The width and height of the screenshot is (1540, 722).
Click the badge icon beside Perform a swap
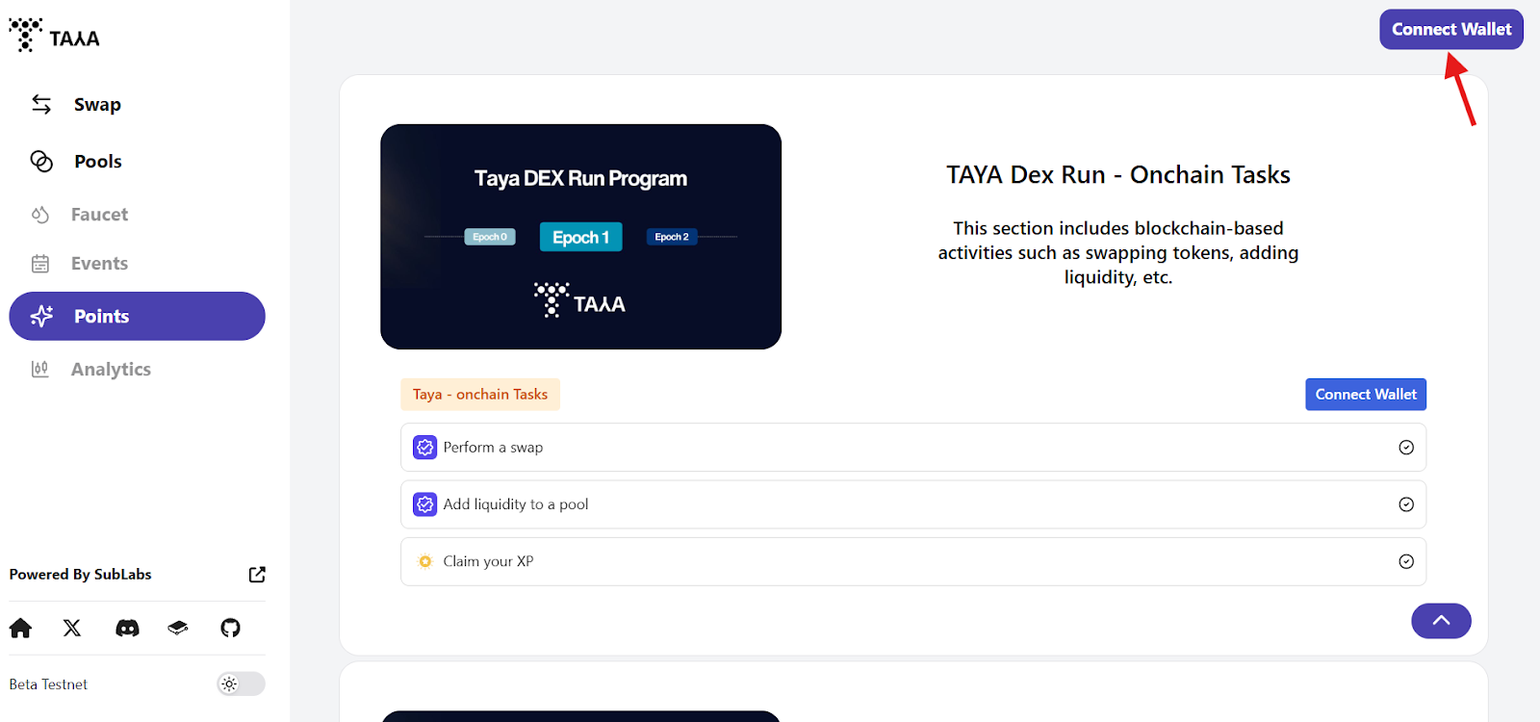pos(425,448)
